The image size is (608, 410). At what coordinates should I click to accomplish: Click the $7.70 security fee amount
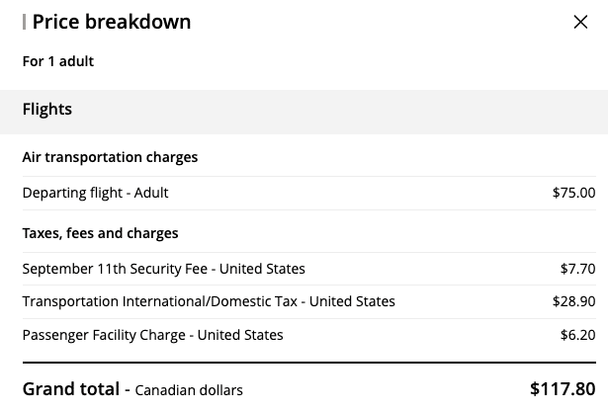pyautogui.click(x=577, y=269)
